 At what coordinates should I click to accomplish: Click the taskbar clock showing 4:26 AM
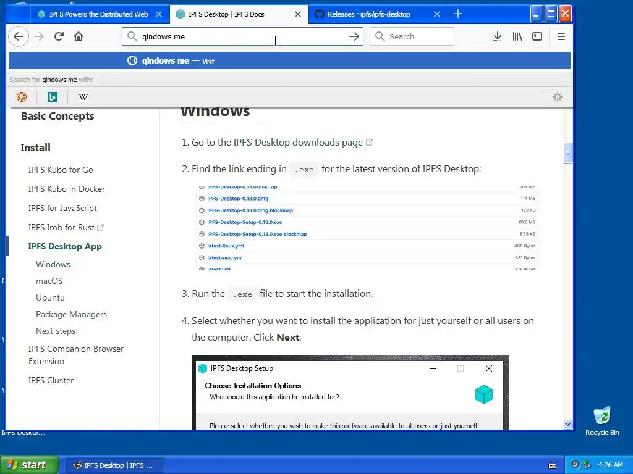click(610, 465)
